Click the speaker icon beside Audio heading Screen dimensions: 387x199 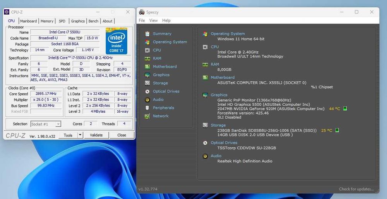205,156
